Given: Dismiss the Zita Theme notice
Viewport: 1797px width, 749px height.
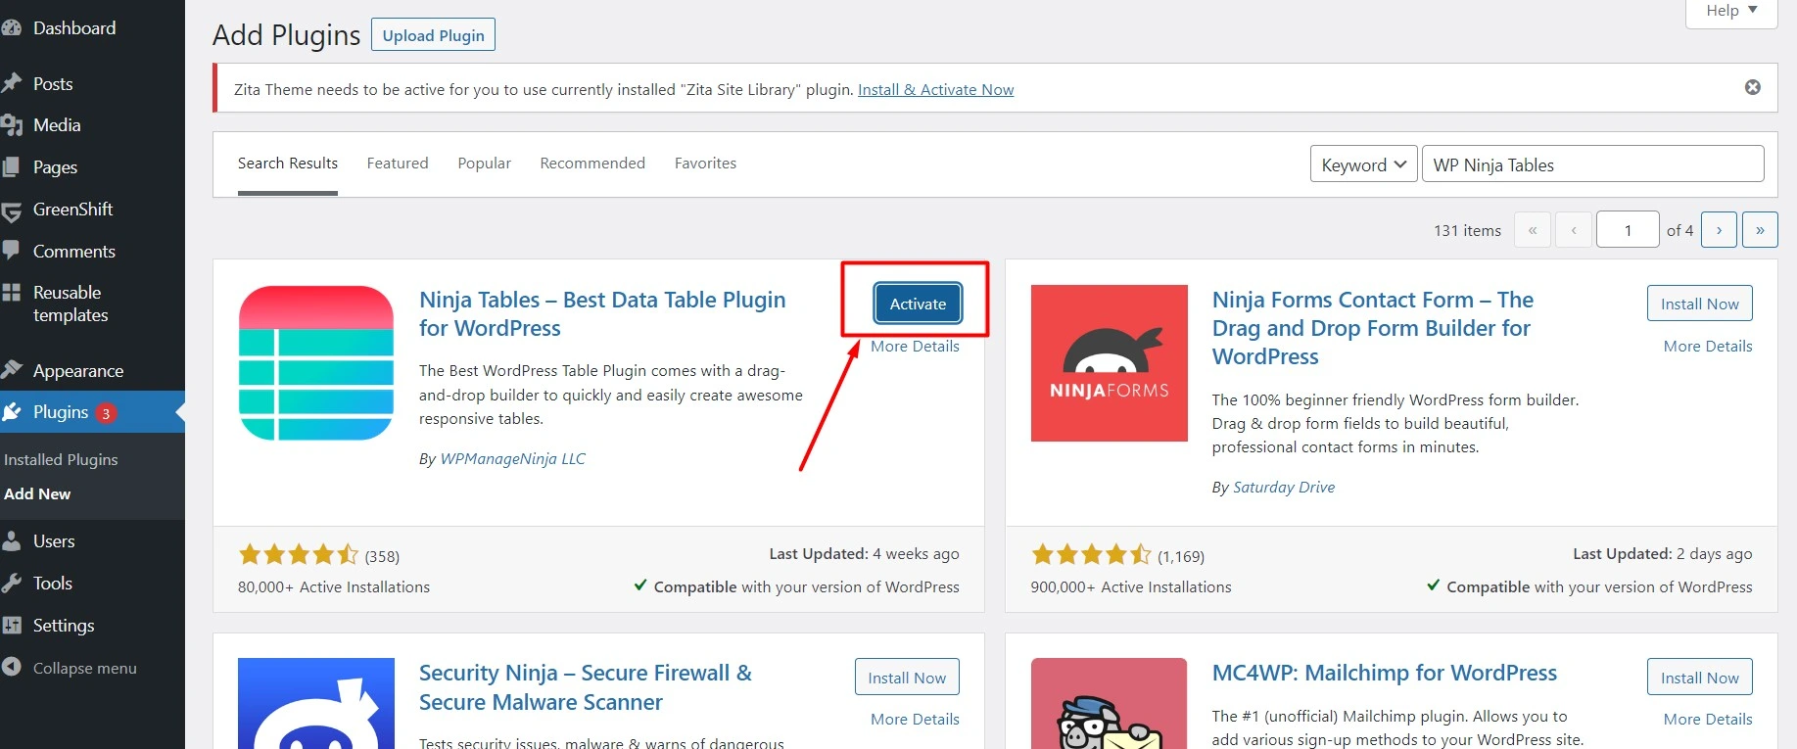Looking at the screenshot, I should tap(1753, 87).
